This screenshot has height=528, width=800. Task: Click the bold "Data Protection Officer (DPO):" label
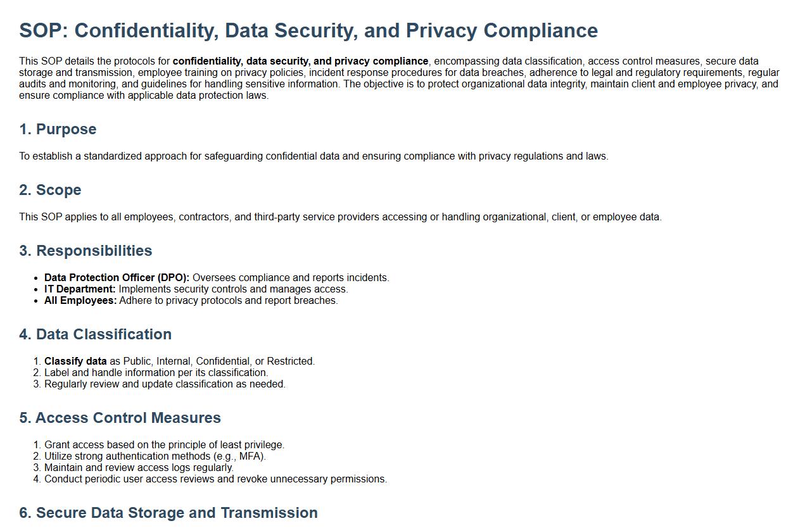117,278
